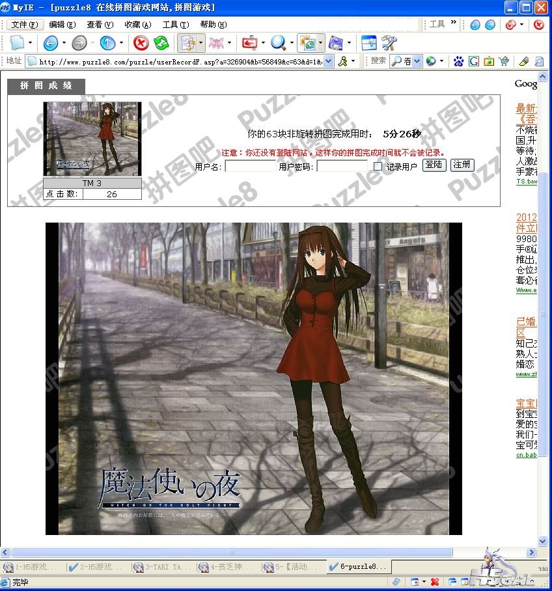Toggle the 记录用户 checkbox
Image resolution: width=552 pixels, height=591 pixels.
coord(378,166)
